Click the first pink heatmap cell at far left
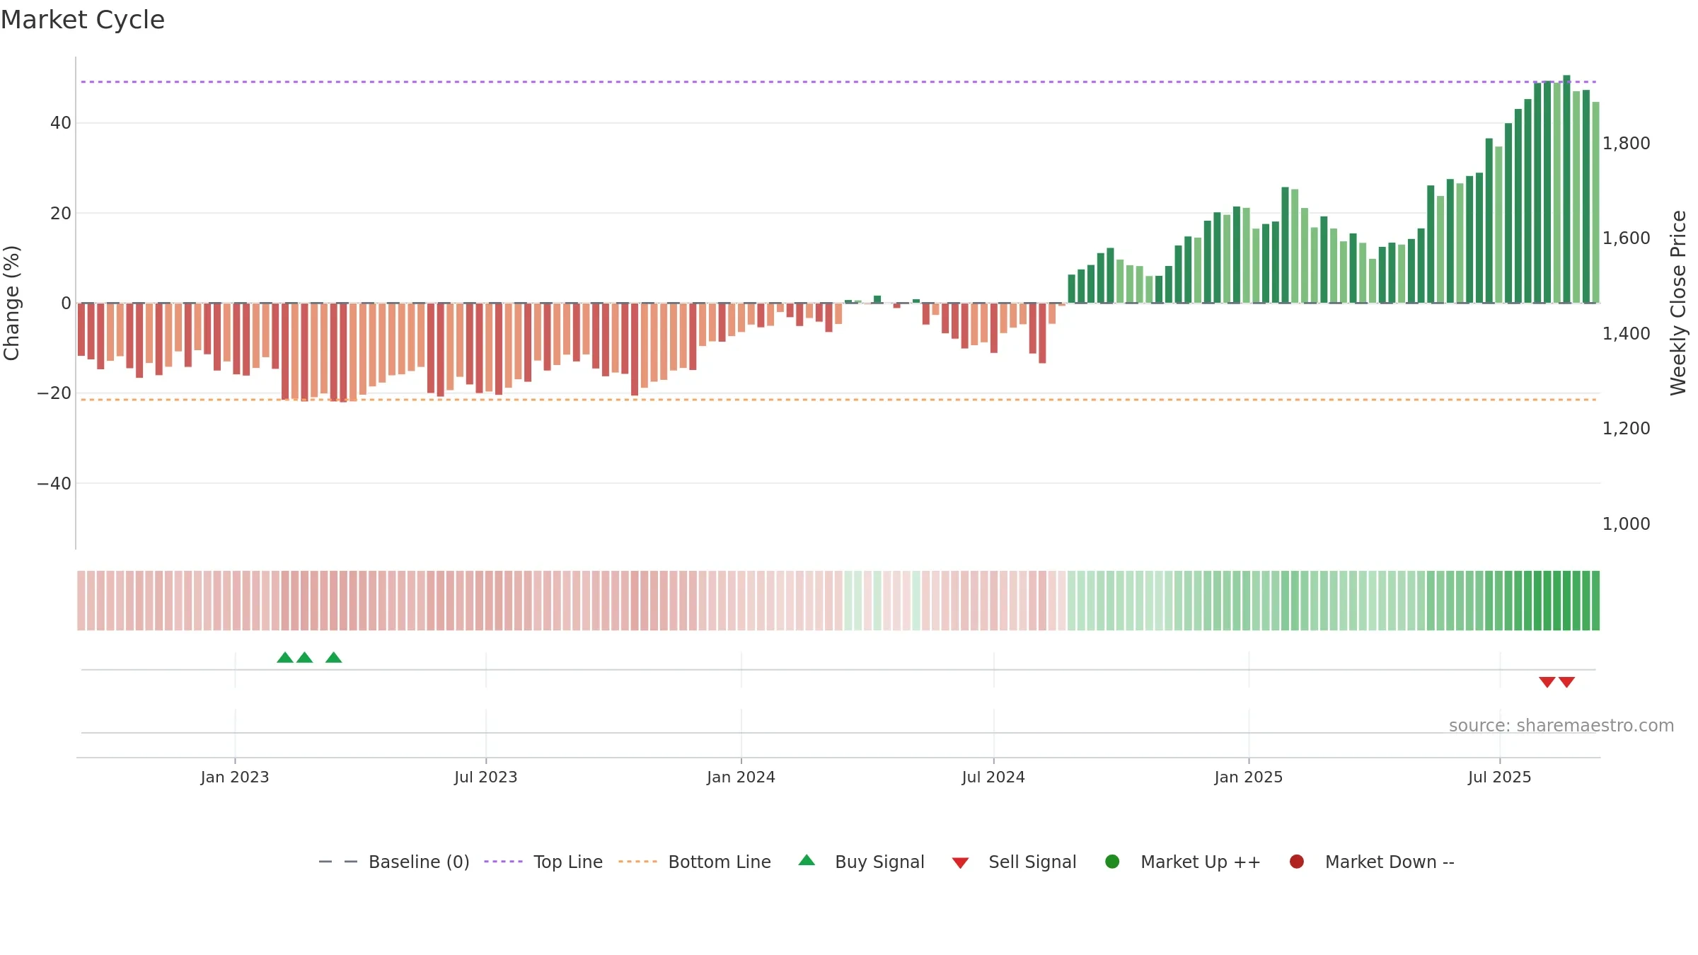The width and height of the screenshot is (1698, 955). (x=81, y=601)
